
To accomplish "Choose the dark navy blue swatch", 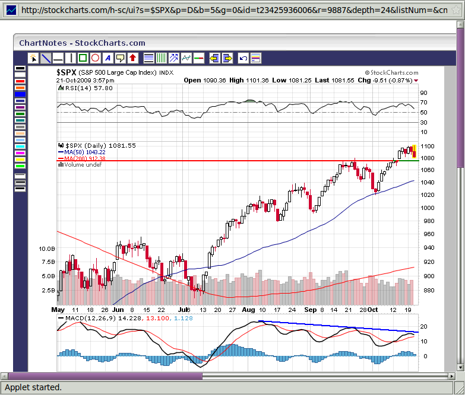I will 20,101.
